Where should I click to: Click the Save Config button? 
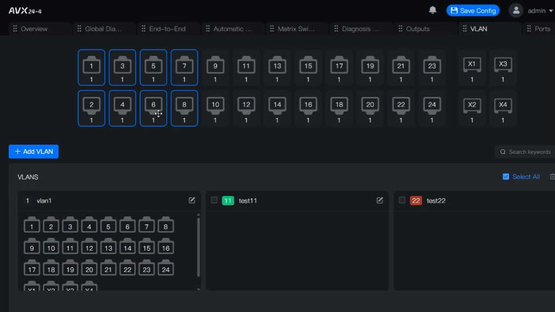(473, 11)
